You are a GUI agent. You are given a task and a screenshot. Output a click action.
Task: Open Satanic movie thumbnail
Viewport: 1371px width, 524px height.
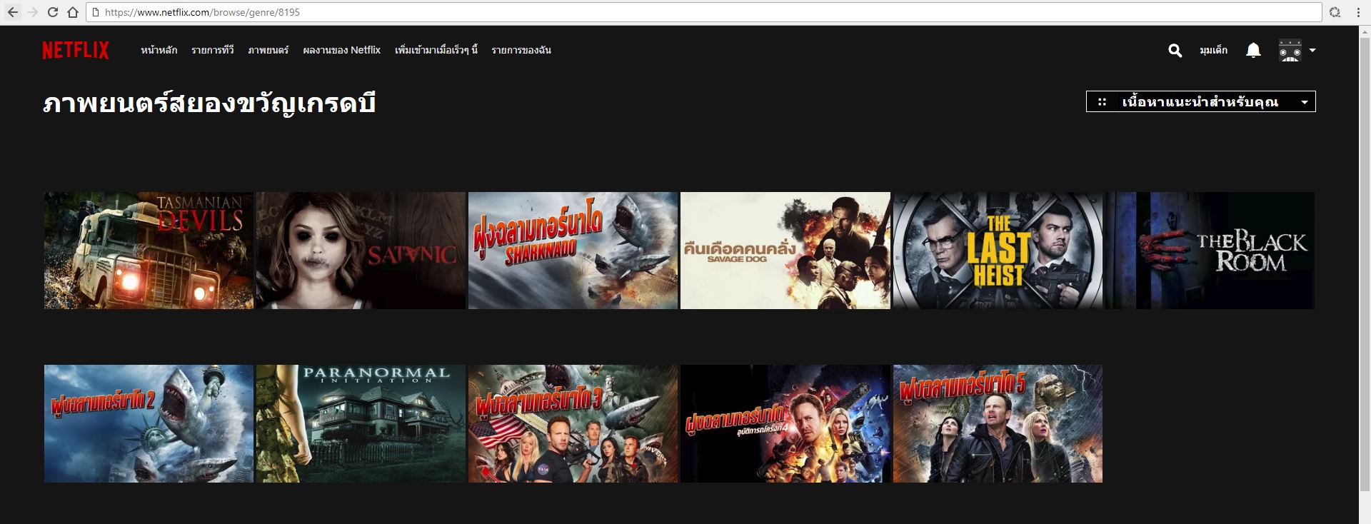(361, 251)
